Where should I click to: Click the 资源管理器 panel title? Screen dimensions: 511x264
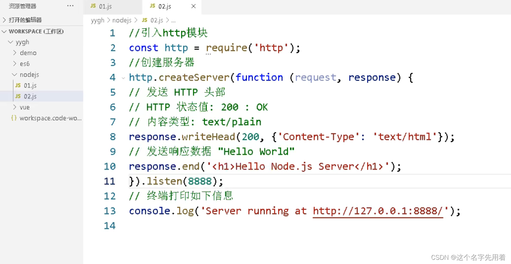click(x=23, y=6)
